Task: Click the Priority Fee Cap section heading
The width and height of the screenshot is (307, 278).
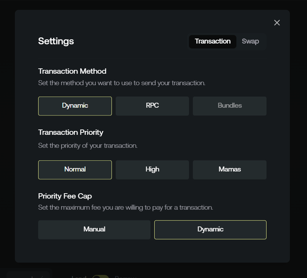Action: pos(65,196)
